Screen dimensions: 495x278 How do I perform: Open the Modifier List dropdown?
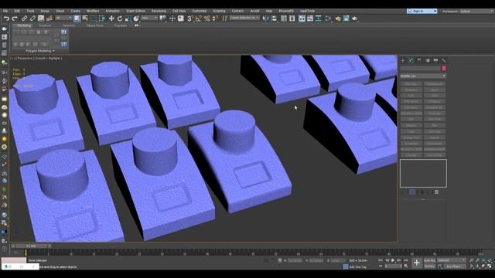(x=423, y=76)
